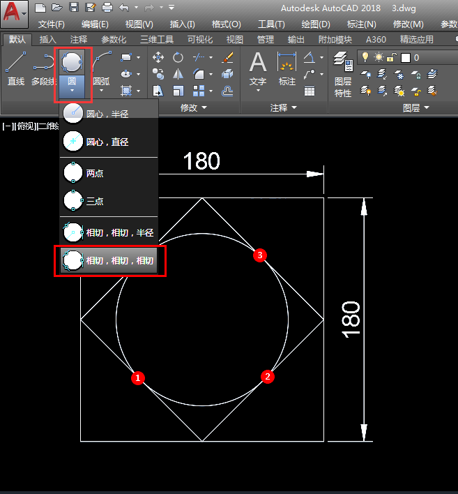Select the ellipse draw tool
Image resolution: width=458 pixels, height=494 pixels.
pos(126,74)
